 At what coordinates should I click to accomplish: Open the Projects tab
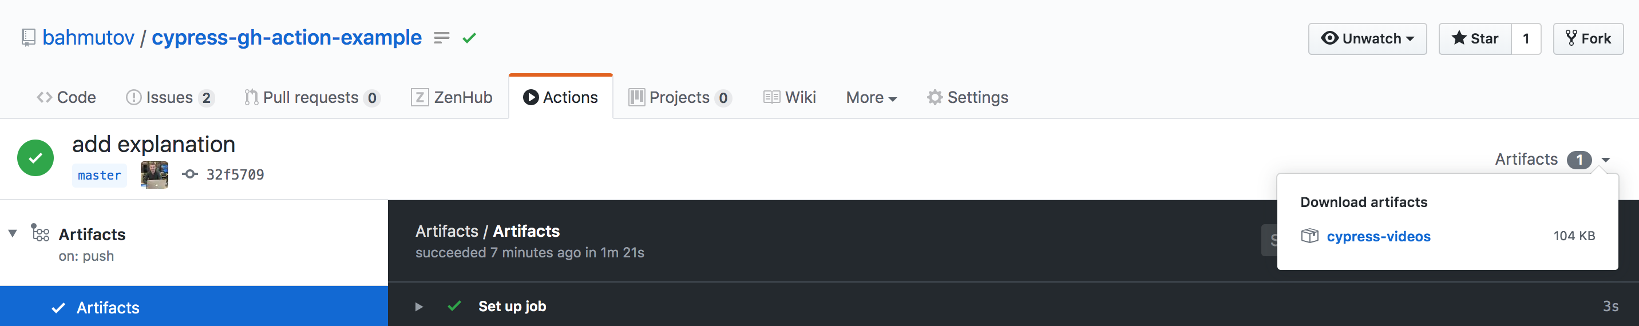[x=680, y=97]
